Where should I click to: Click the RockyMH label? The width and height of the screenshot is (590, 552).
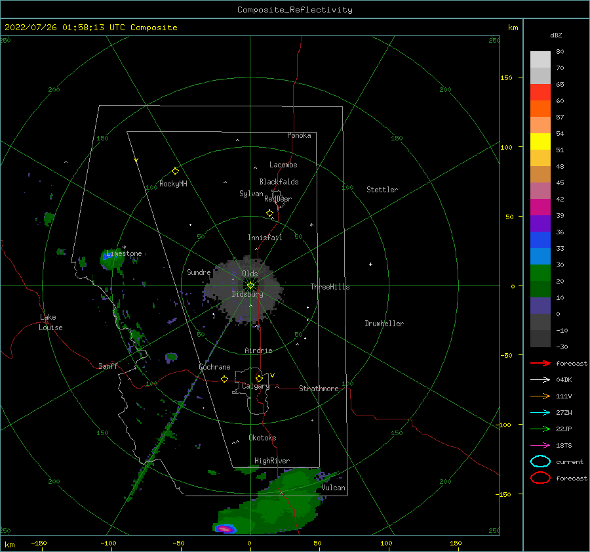point(173,184)
